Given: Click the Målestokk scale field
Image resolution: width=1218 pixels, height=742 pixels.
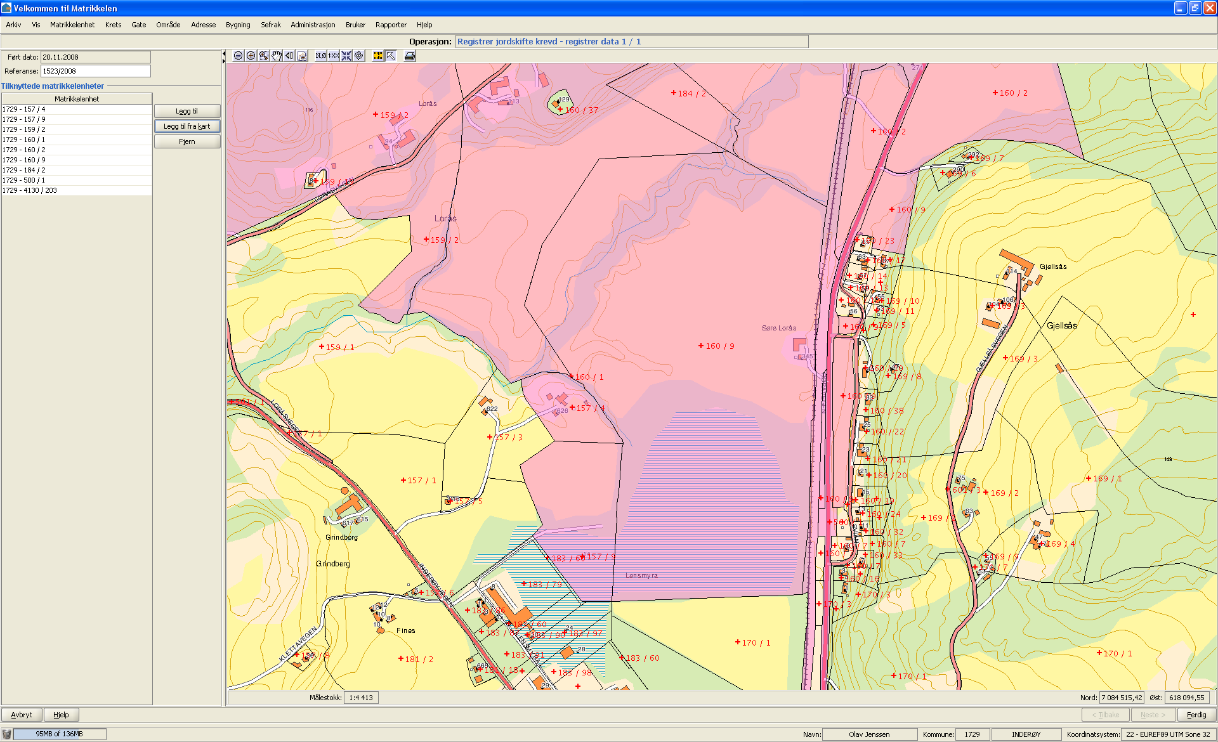Looking at the screenshot, I should coord(361,698).
